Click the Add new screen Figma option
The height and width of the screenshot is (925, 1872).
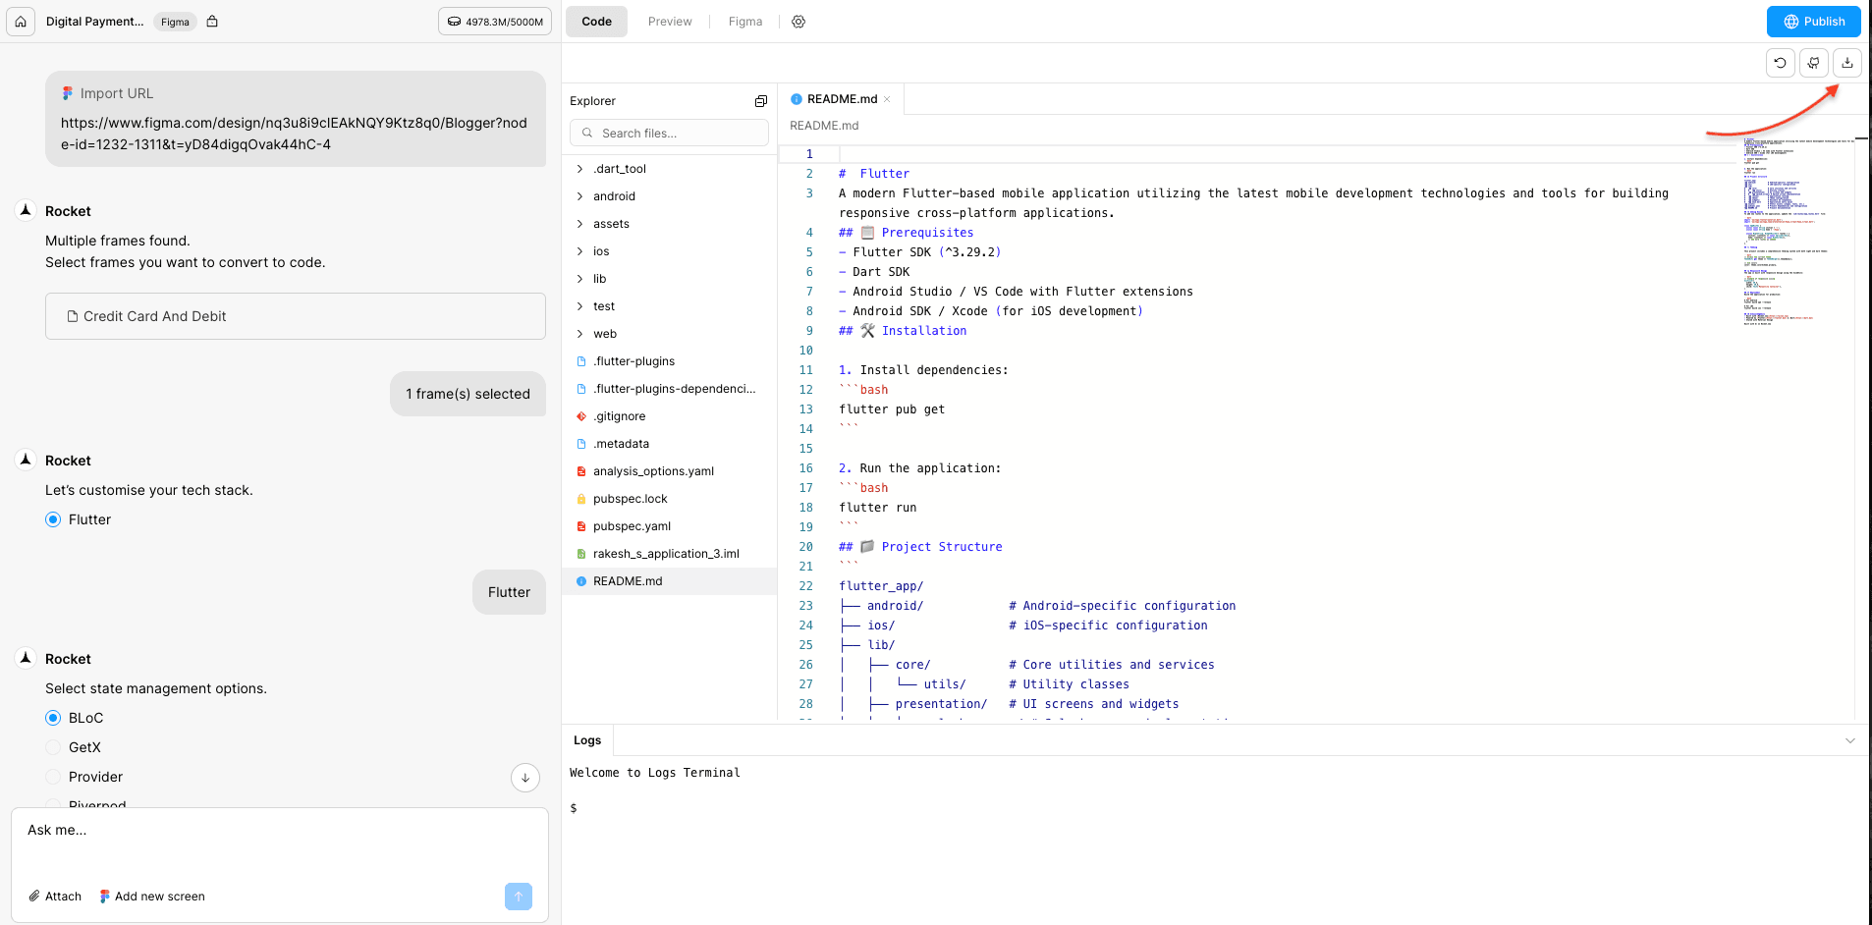[152, 897]
